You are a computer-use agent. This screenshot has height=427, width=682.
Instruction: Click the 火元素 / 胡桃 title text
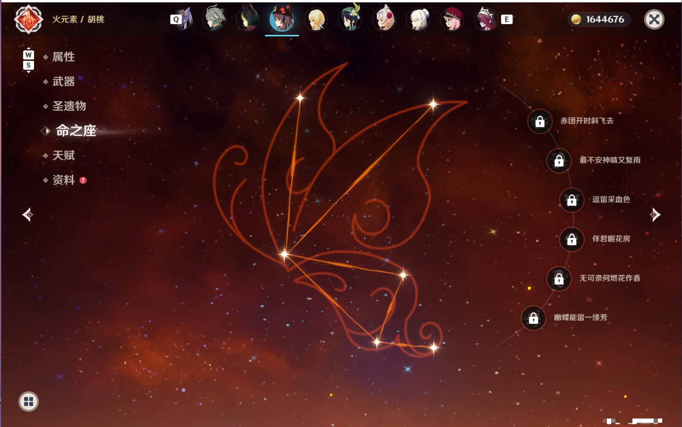(x=78, y=19)
